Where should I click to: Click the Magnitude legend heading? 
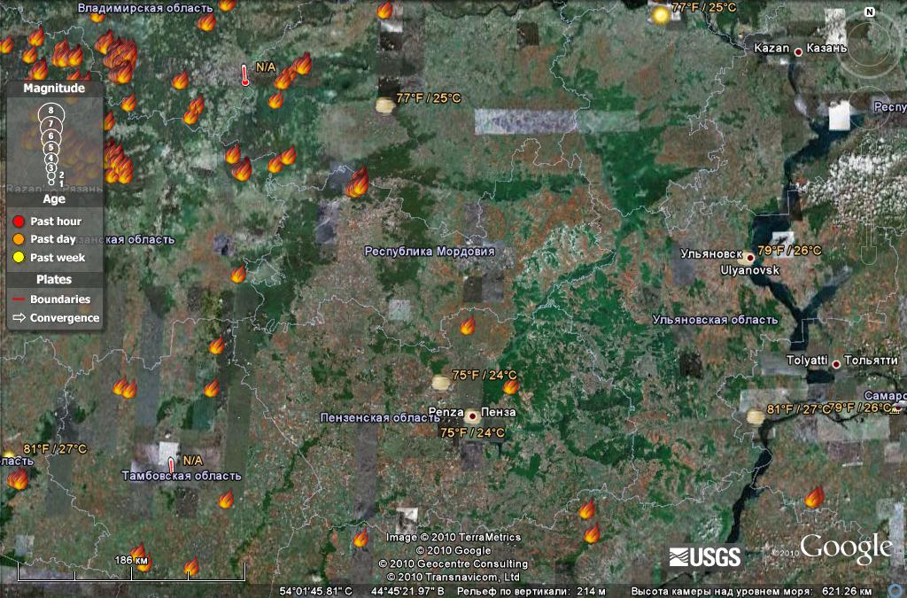pyautogui.click(x=54, y=89)
